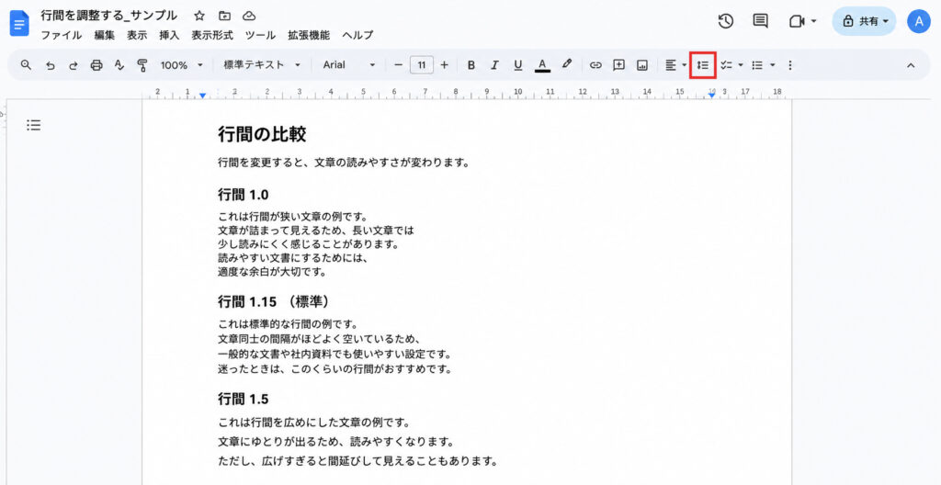Open the Google Docs home icon

coord(19,23)
